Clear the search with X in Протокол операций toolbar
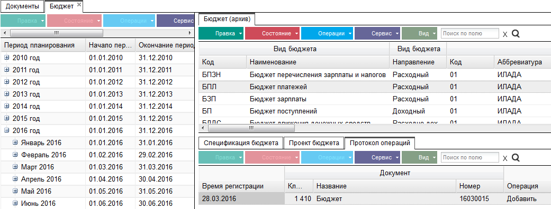The height and width of the screenshot is (209, 551). (505, 158)
